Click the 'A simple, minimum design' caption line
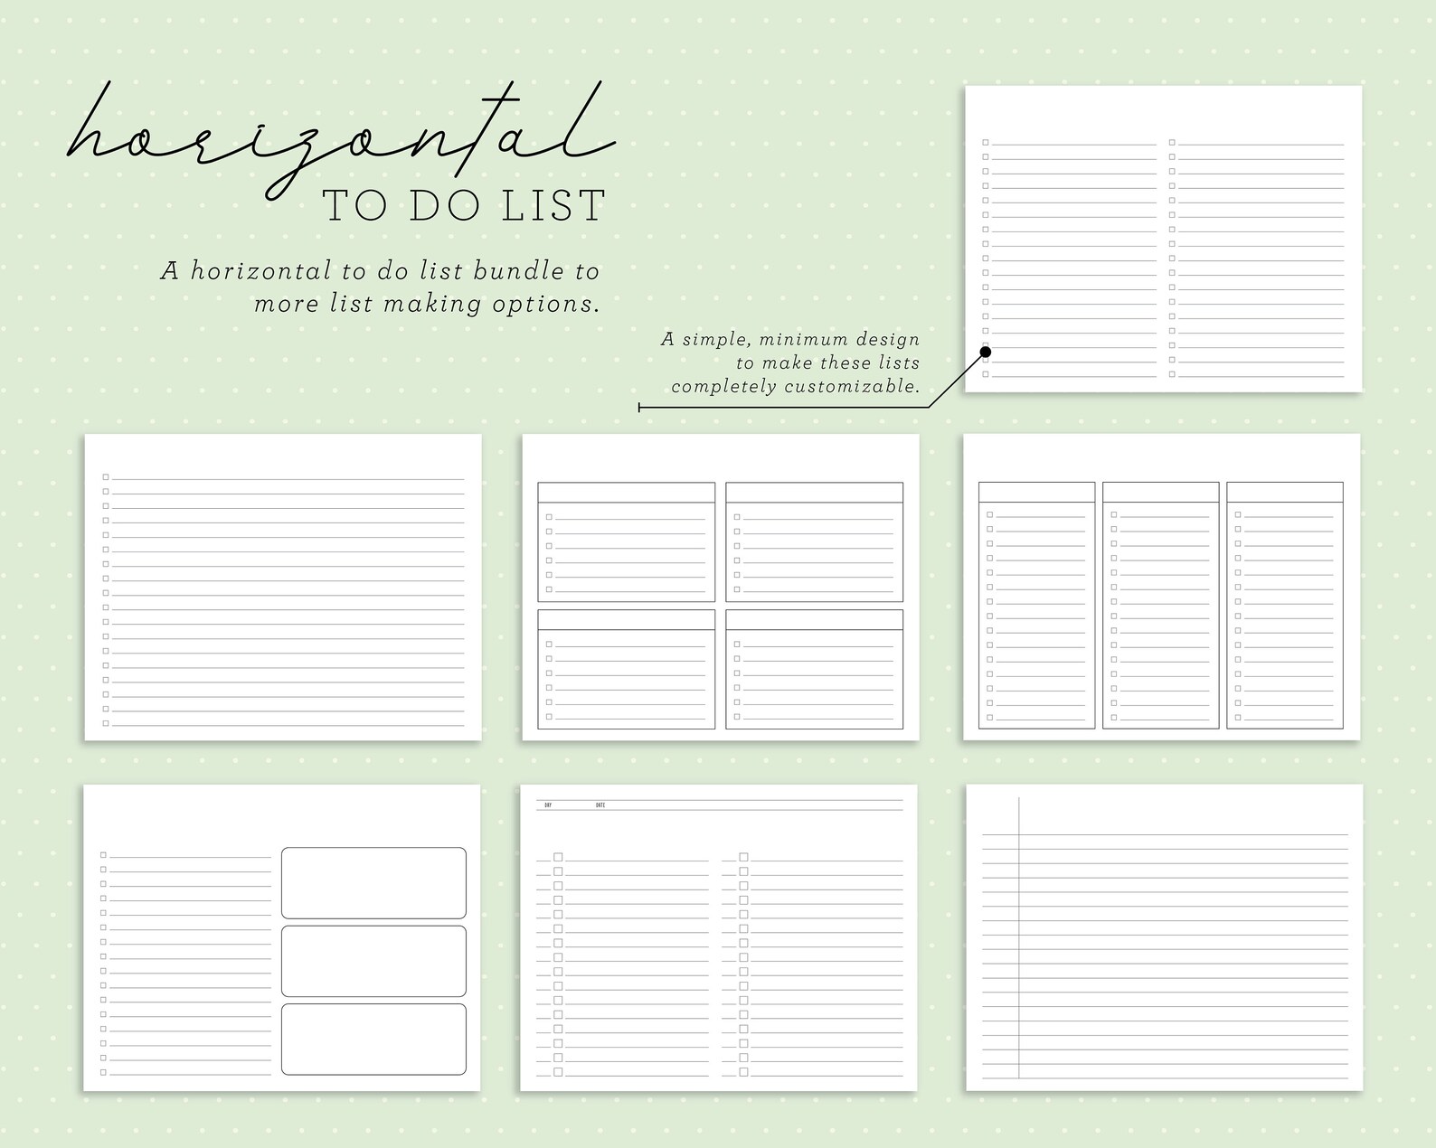Image resolution: width=1436 pixels, height=1148 pixels. click(790, 340)
